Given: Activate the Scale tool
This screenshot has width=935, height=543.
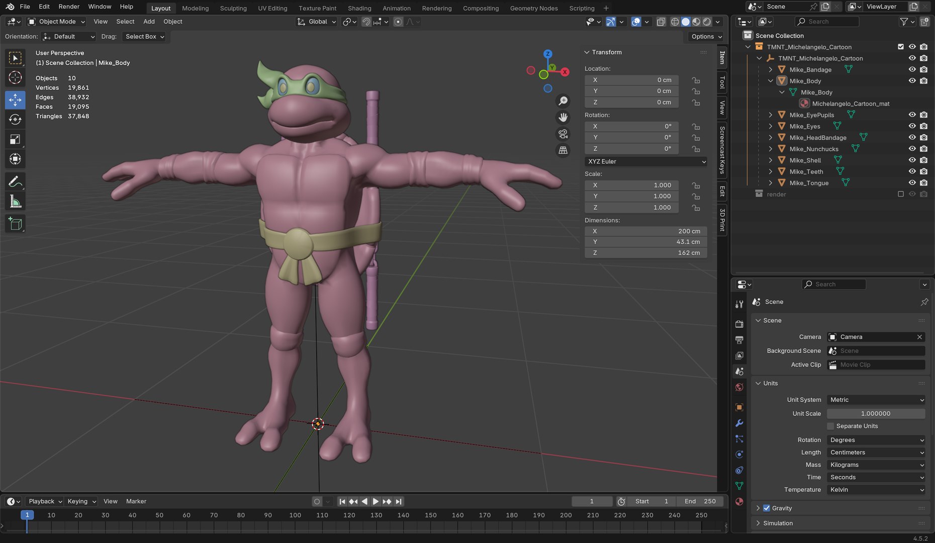Looking at the screenshot, I should [x=15, y=139].
